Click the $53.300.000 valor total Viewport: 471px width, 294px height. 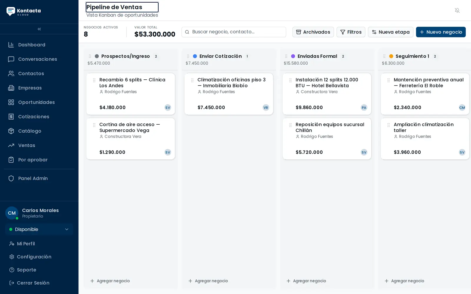(155, 34)
